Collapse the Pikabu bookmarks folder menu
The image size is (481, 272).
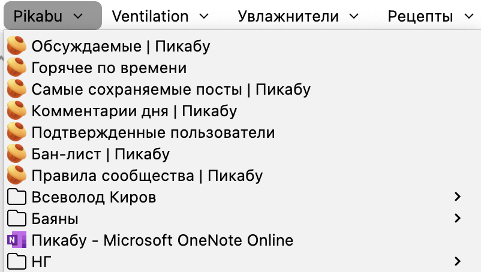pyautogui.click(x=52, y=16)
